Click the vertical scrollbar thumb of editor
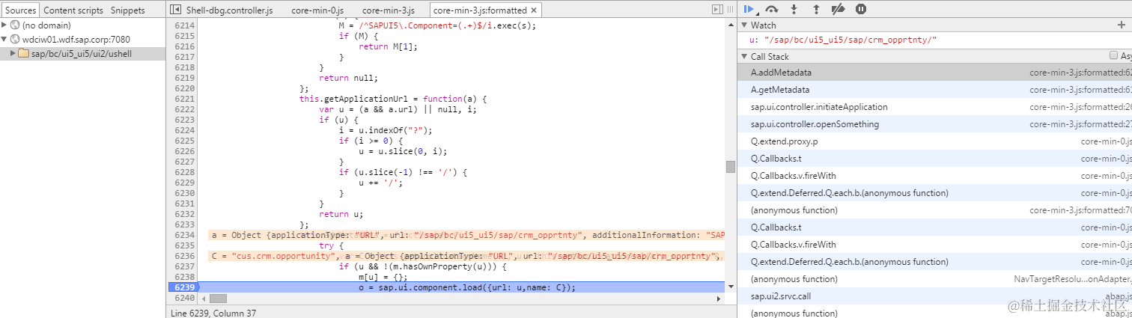Image resolution: width=1132 pixels, height=318 pixels. (x=730, y=166)
